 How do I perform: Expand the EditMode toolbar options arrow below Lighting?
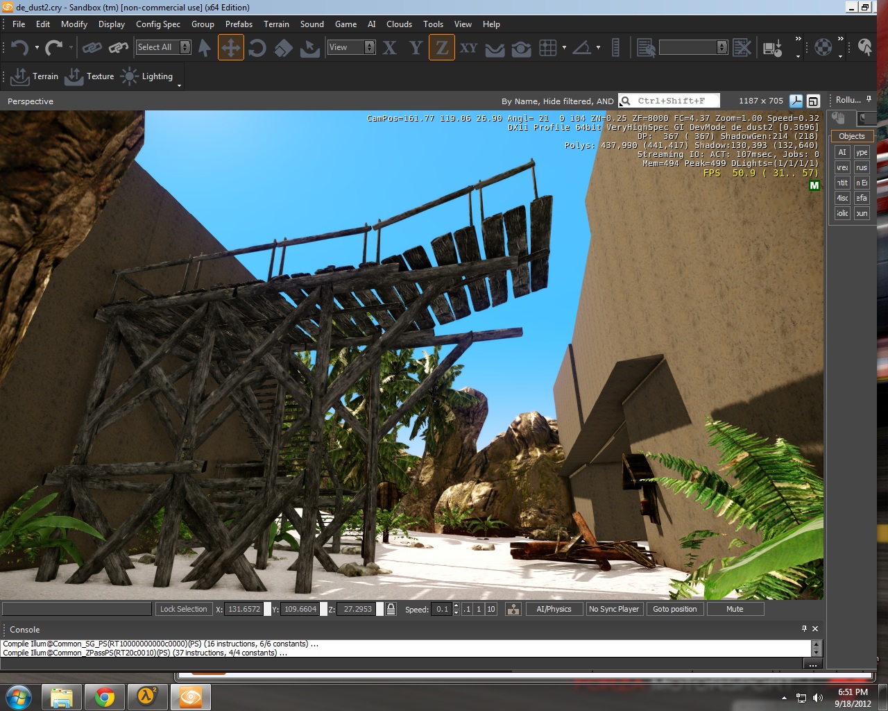click(179, 85)
